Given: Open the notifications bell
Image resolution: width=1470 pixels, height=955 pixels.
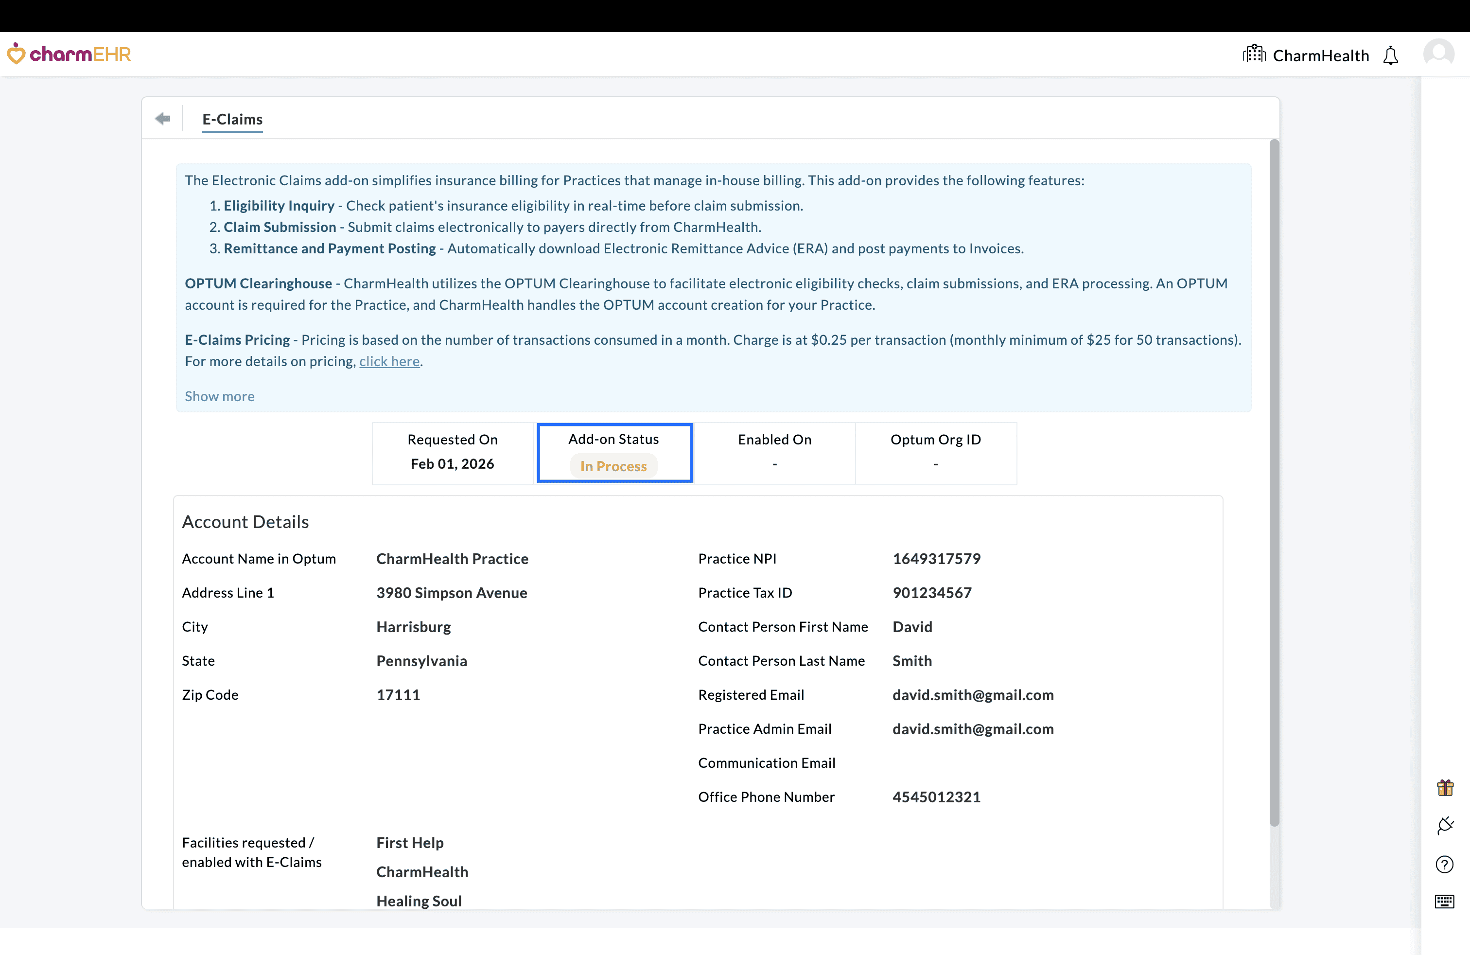Looking at the screenshot, I should pyautogui.click(x=1390, y=55).
